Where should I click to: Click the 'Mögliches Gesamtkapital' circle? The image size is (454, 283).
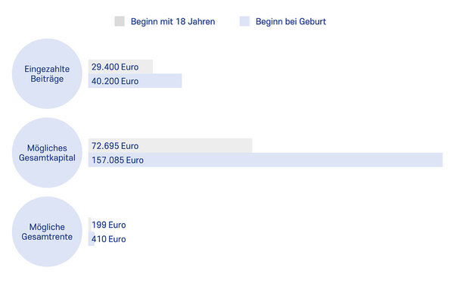click(x=47, y=153)
